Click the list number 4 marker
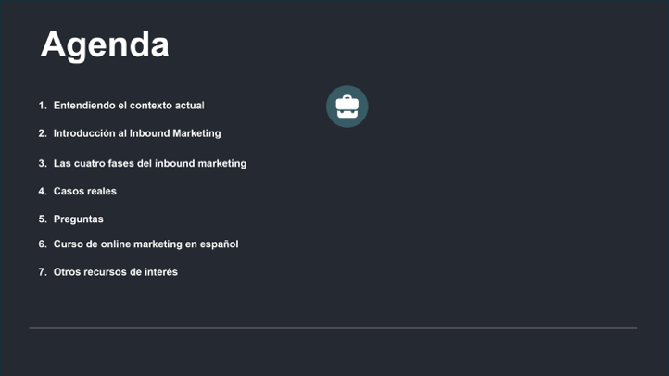The image size is (669, 376). [43, 191]
